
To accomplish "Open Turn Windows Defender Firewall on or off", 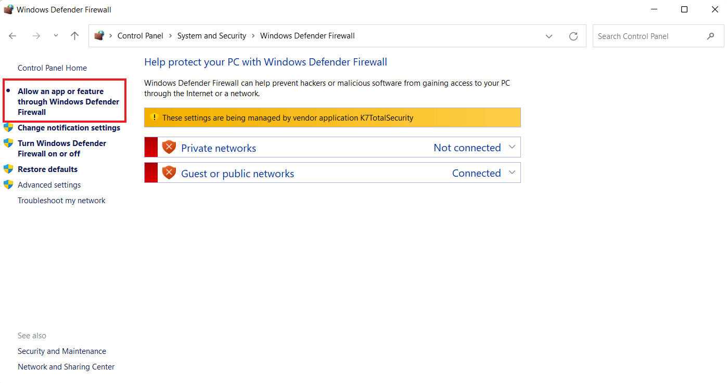I will point(62,148).
